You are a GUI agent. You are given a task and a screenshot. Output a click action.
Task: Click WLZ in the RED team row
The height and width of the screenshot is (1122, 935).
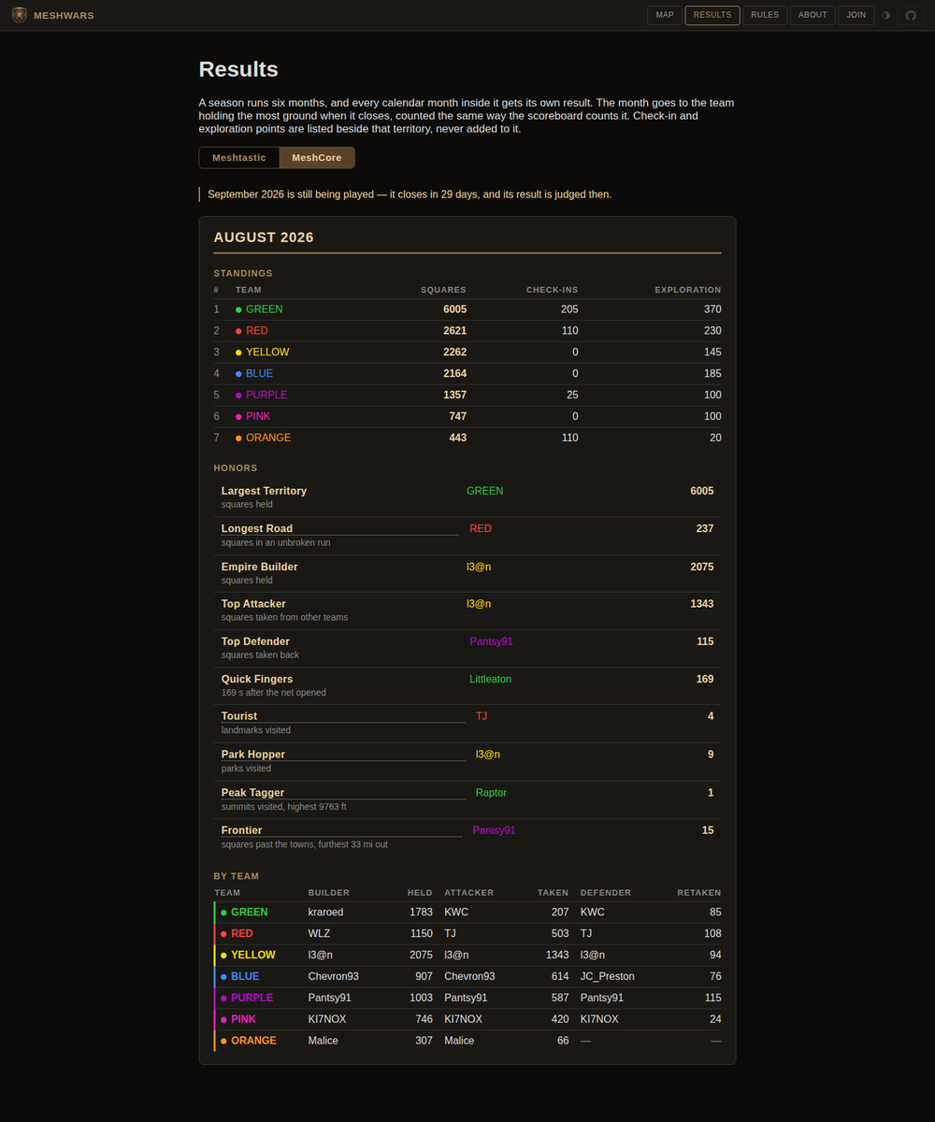coord(319,934)
